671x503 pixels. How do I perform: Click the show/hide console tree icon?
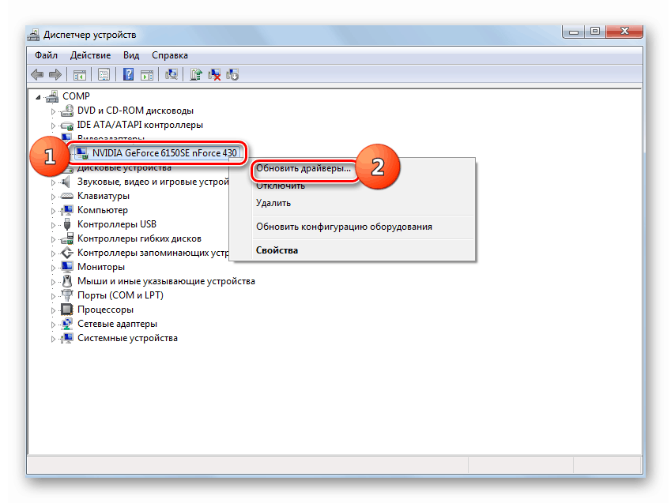[x=79, y=74]
